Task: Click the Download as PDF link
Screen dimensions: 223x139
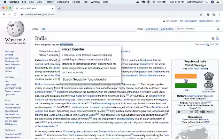Action: (x=13, y=134)
